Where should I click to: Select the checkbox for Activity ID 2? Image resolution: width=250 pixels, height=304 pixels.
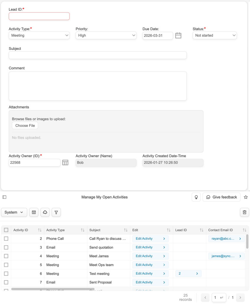pyautogui.click(x=6, y=239)
